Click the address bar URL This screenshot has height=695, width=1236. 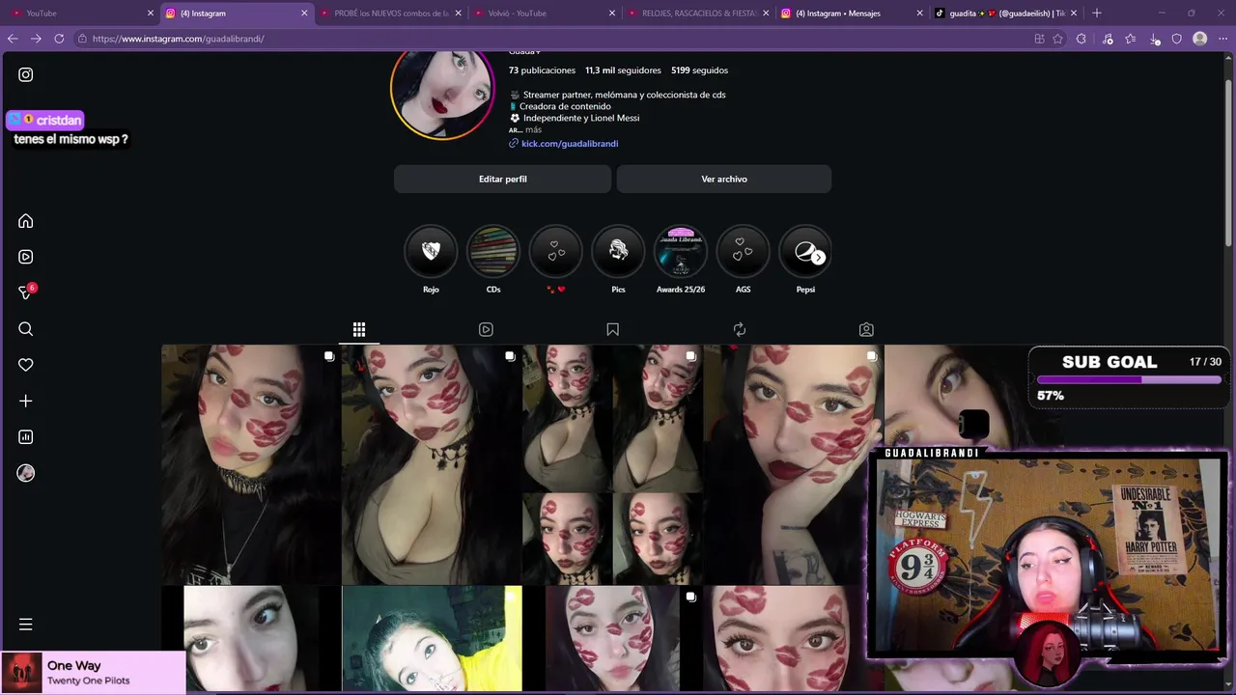click(x=178, y=39)
